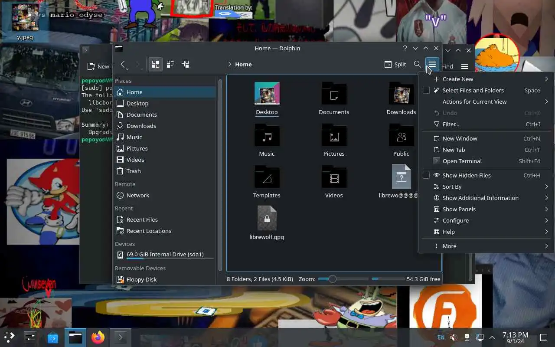555x347 pixels.
Task: Choose New Tab from the menu
Action: (486, 150)
